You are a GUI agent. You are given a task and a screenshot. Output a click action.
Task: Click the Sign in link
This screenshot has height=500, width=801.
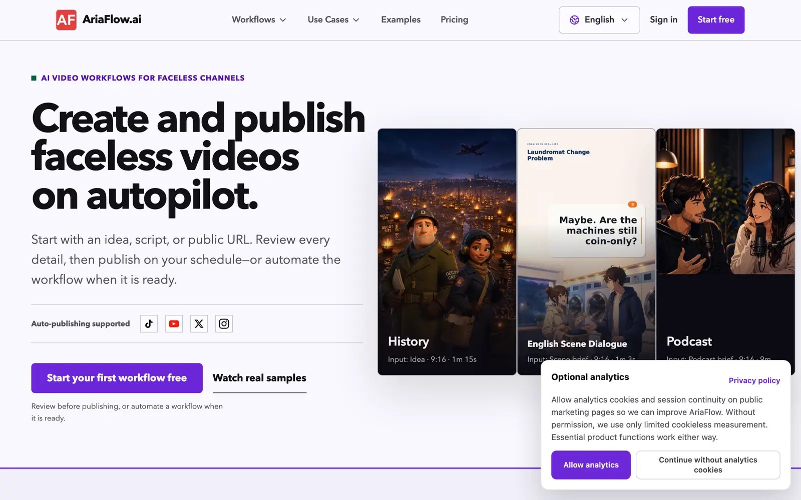coord(663,19)
